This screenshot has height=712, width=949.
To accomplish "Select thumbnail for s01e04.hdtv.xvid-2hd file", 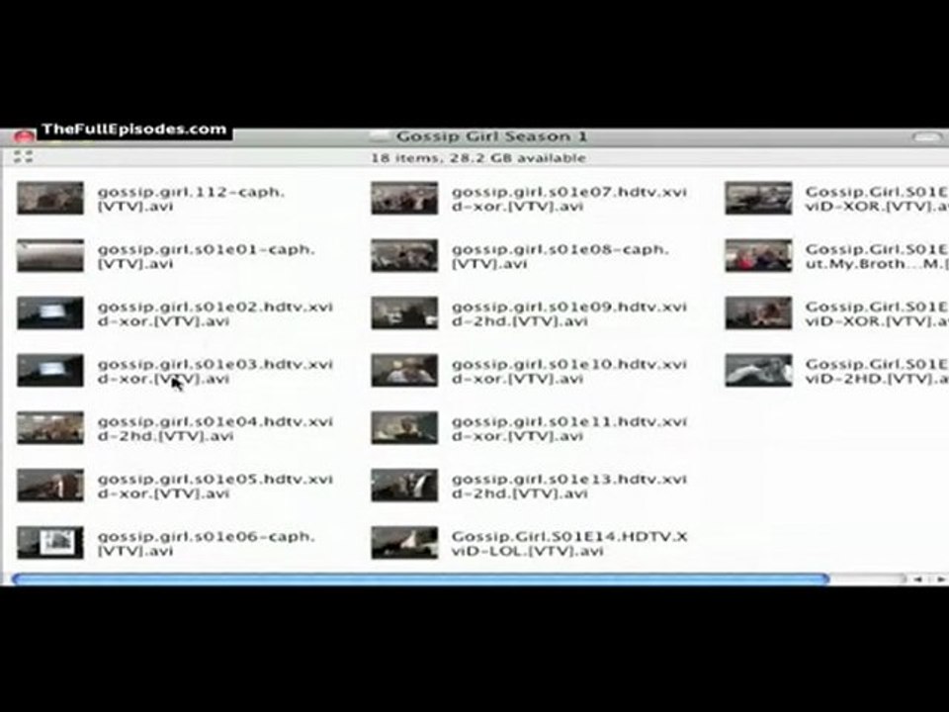I will (50, 428).
